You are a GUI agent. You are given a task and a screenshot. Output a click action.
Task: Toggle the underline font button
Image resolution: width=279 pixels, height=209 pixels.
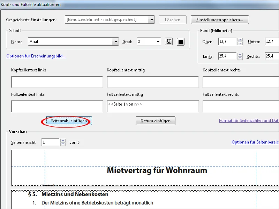coord(169,41)
